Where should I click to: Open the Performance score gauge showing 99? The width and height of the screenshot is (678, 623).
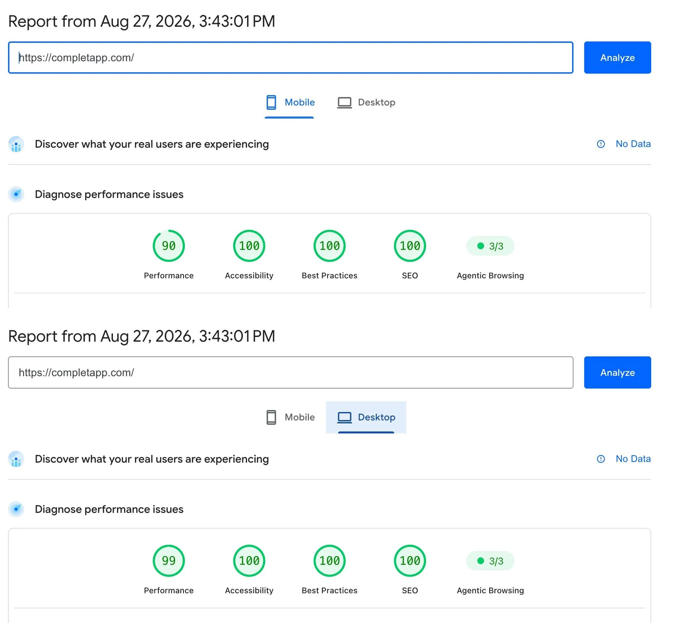click(x=169, y=561)
